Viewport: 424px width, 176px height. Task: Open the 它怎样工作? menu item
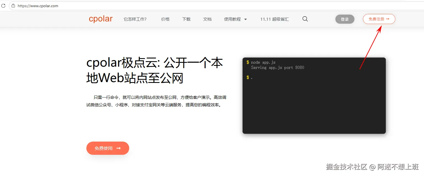pos(135,19)
